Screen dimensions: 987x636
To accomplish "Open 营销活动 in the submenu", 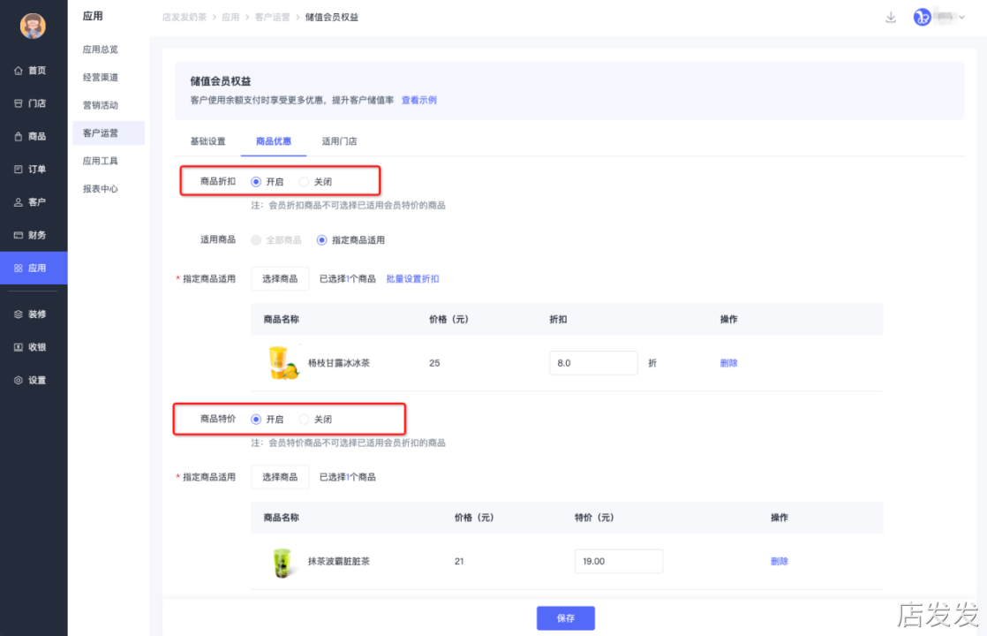I will pos(101,105).
